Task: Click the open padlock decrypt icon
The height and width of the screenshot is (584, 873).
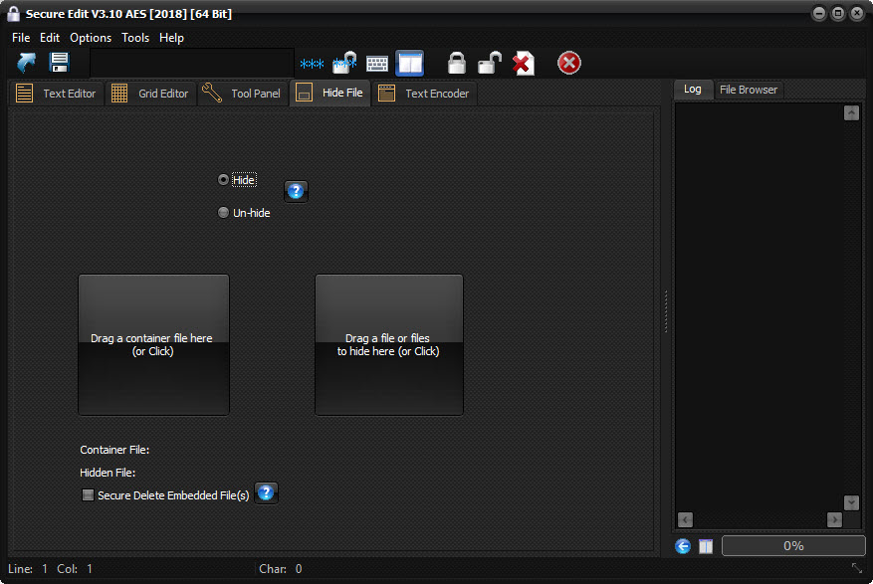Action: pos(490,63)
